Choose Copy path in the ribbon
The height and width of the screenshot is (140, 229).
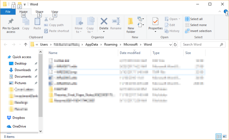(54, 25)
